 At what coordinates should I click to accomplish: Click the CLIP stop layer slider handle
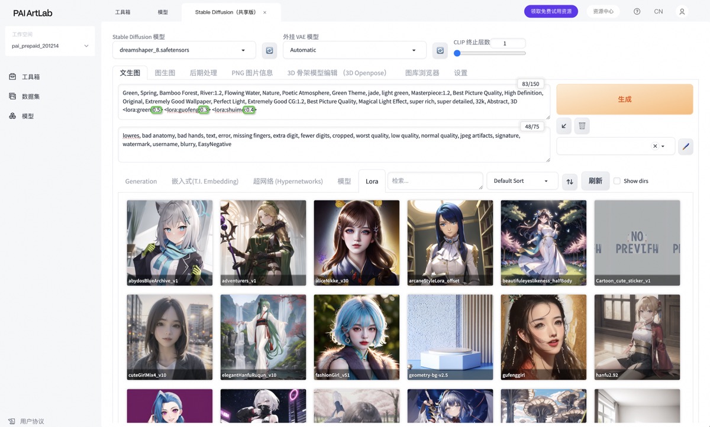(x=457, y=53)
